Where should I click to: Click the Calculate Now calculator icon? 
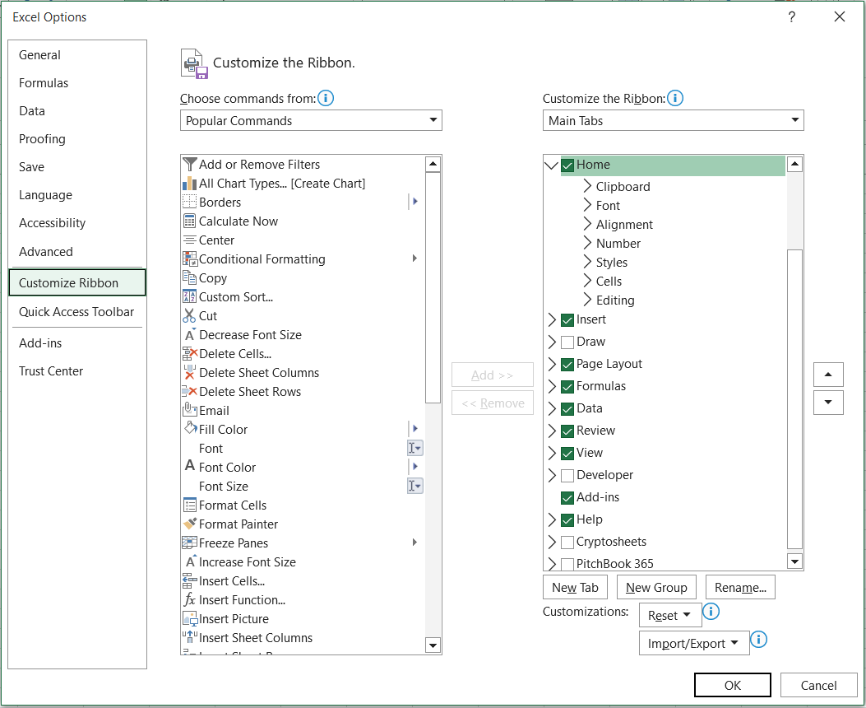pyautogui.click(x=190, y=221)
